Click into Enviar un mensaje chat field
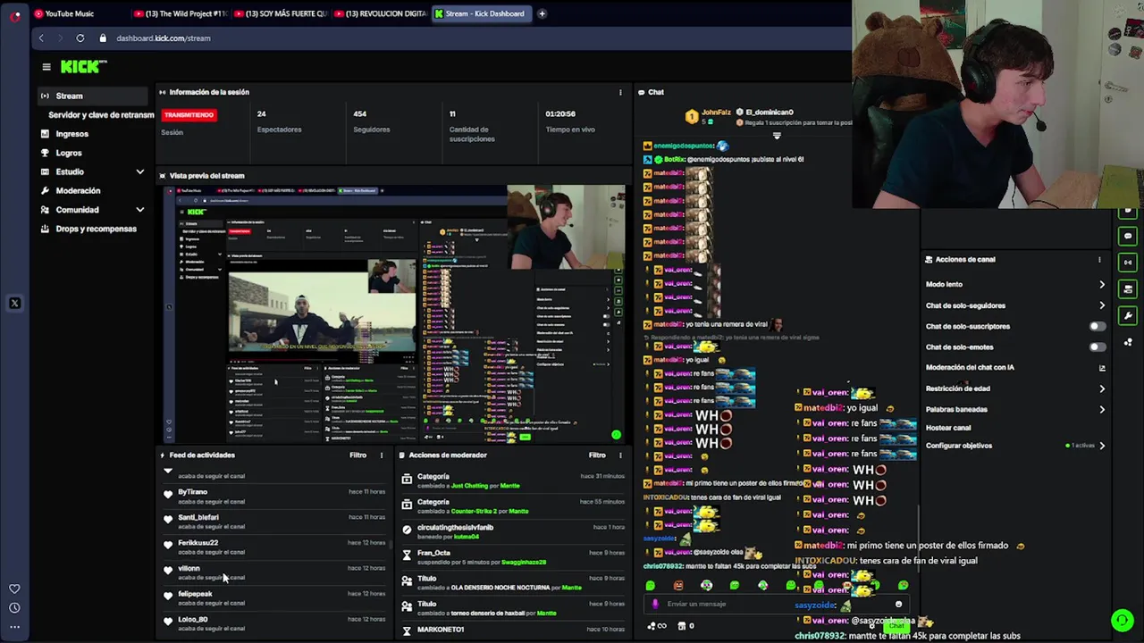This screenshot has height=643, width=1144. pyautogui.click(x=778, y=604)
